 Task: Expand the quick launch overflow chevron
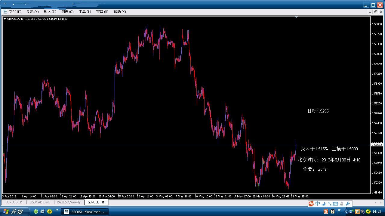(57, 210)
